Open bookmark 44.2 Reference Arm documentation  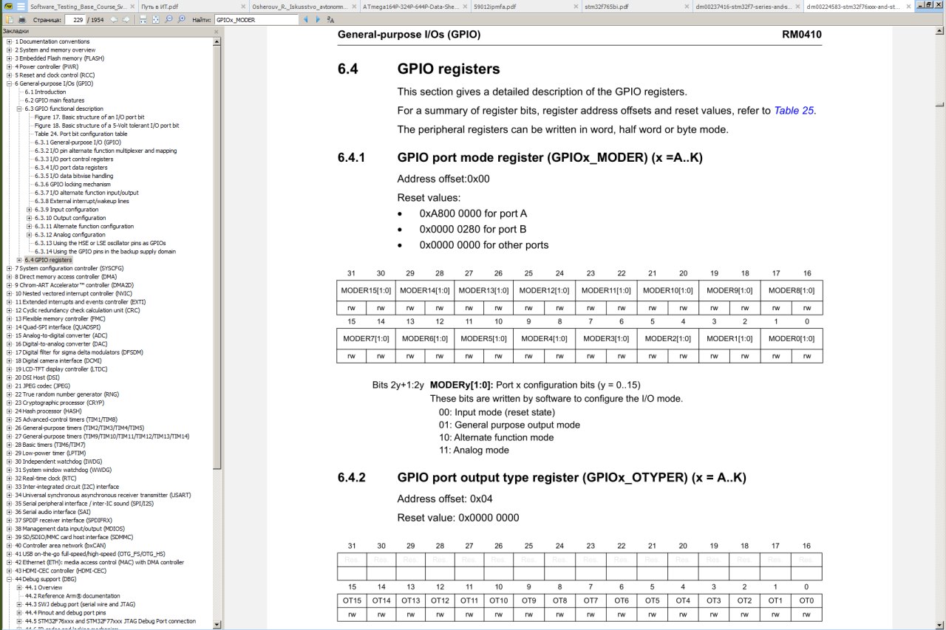pyautogui.click(x=72, y=596)
